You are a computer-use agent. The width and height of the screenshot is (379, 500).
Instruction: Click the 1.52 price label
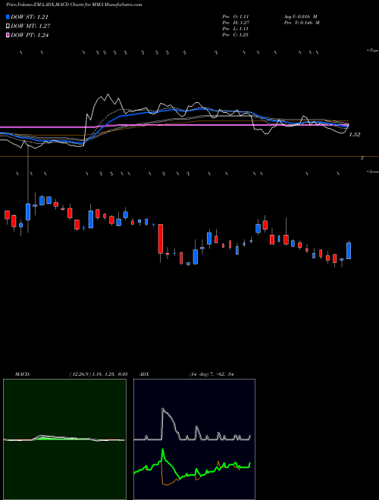pos(355,135)
